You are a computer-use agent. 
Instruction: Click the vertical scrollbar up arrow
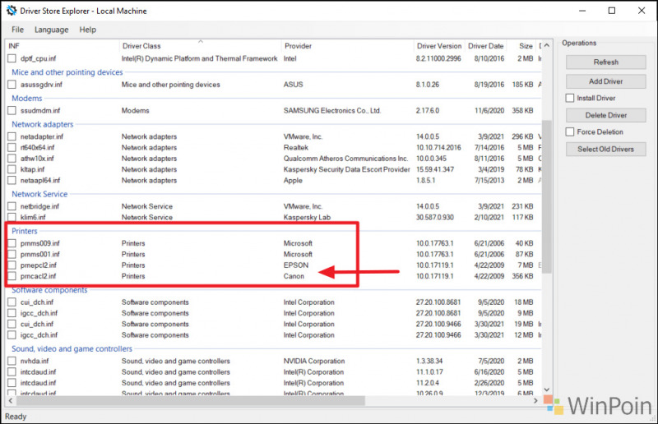click(547, 45)
